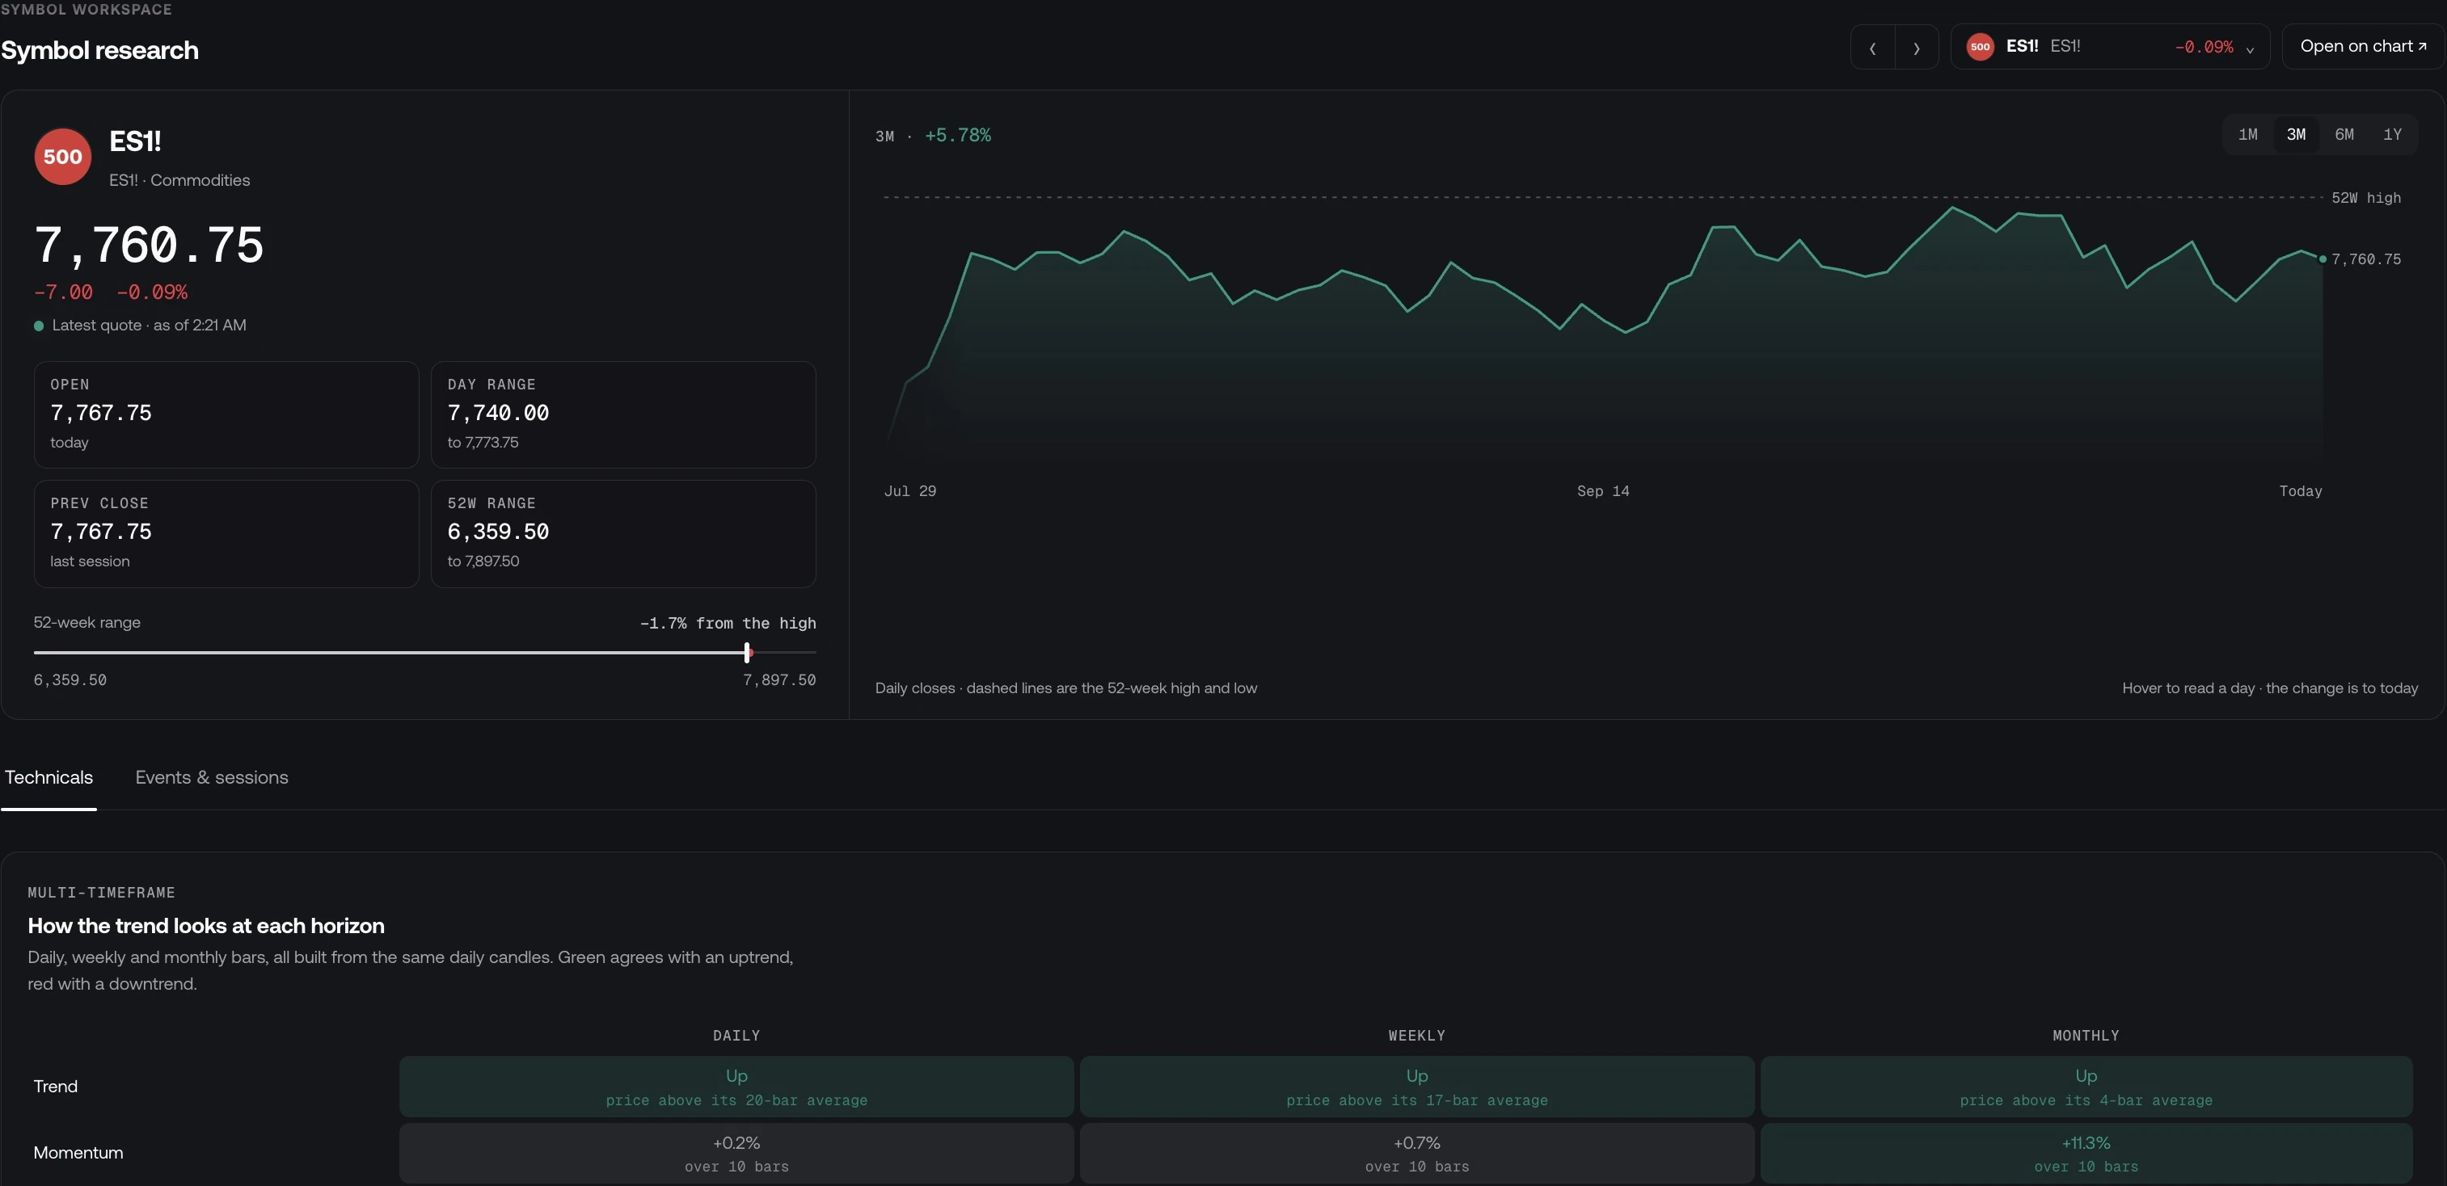This screenshot has width=2447, height=1186.
Task: Select the 3M chart range
Action: click(2296, 135)
